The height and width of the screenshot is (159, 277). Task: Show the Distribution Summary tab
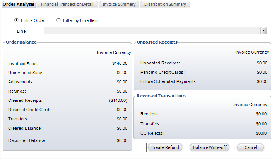[165, 4]
